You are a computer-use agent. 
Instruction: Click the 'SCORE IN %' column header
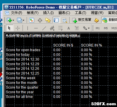92,45
